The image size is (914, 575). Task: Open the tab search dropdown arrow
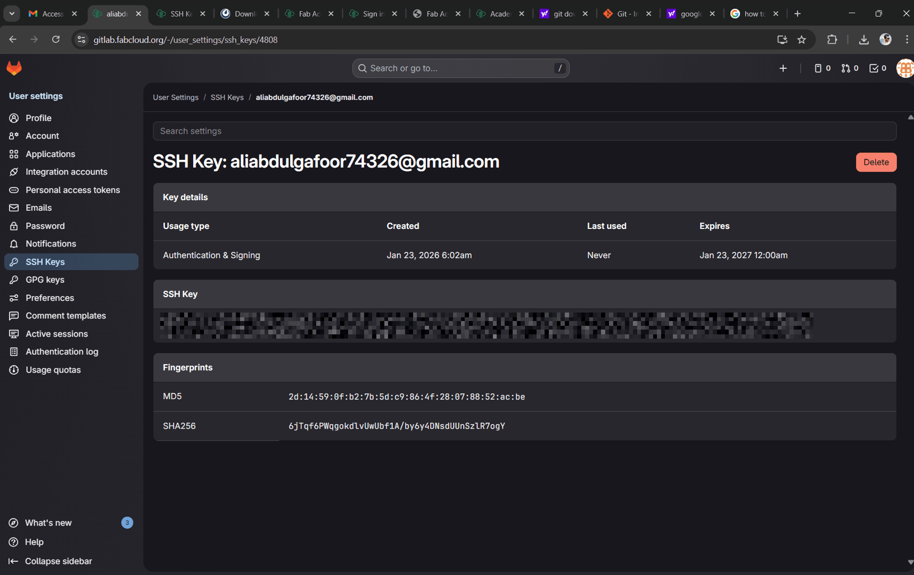coord(12,14)
